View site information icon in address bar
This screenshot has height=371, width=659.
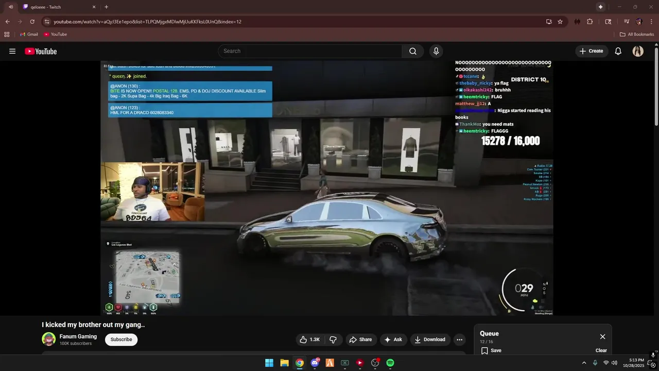tap(47, 22)
